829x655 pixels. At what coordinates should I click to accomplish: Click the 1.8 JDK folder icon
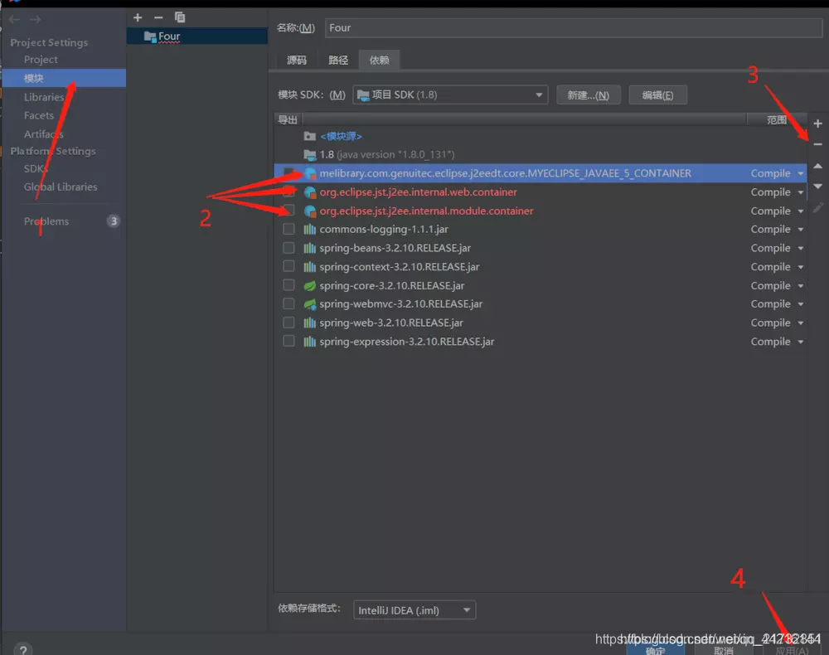pos(310,154)
